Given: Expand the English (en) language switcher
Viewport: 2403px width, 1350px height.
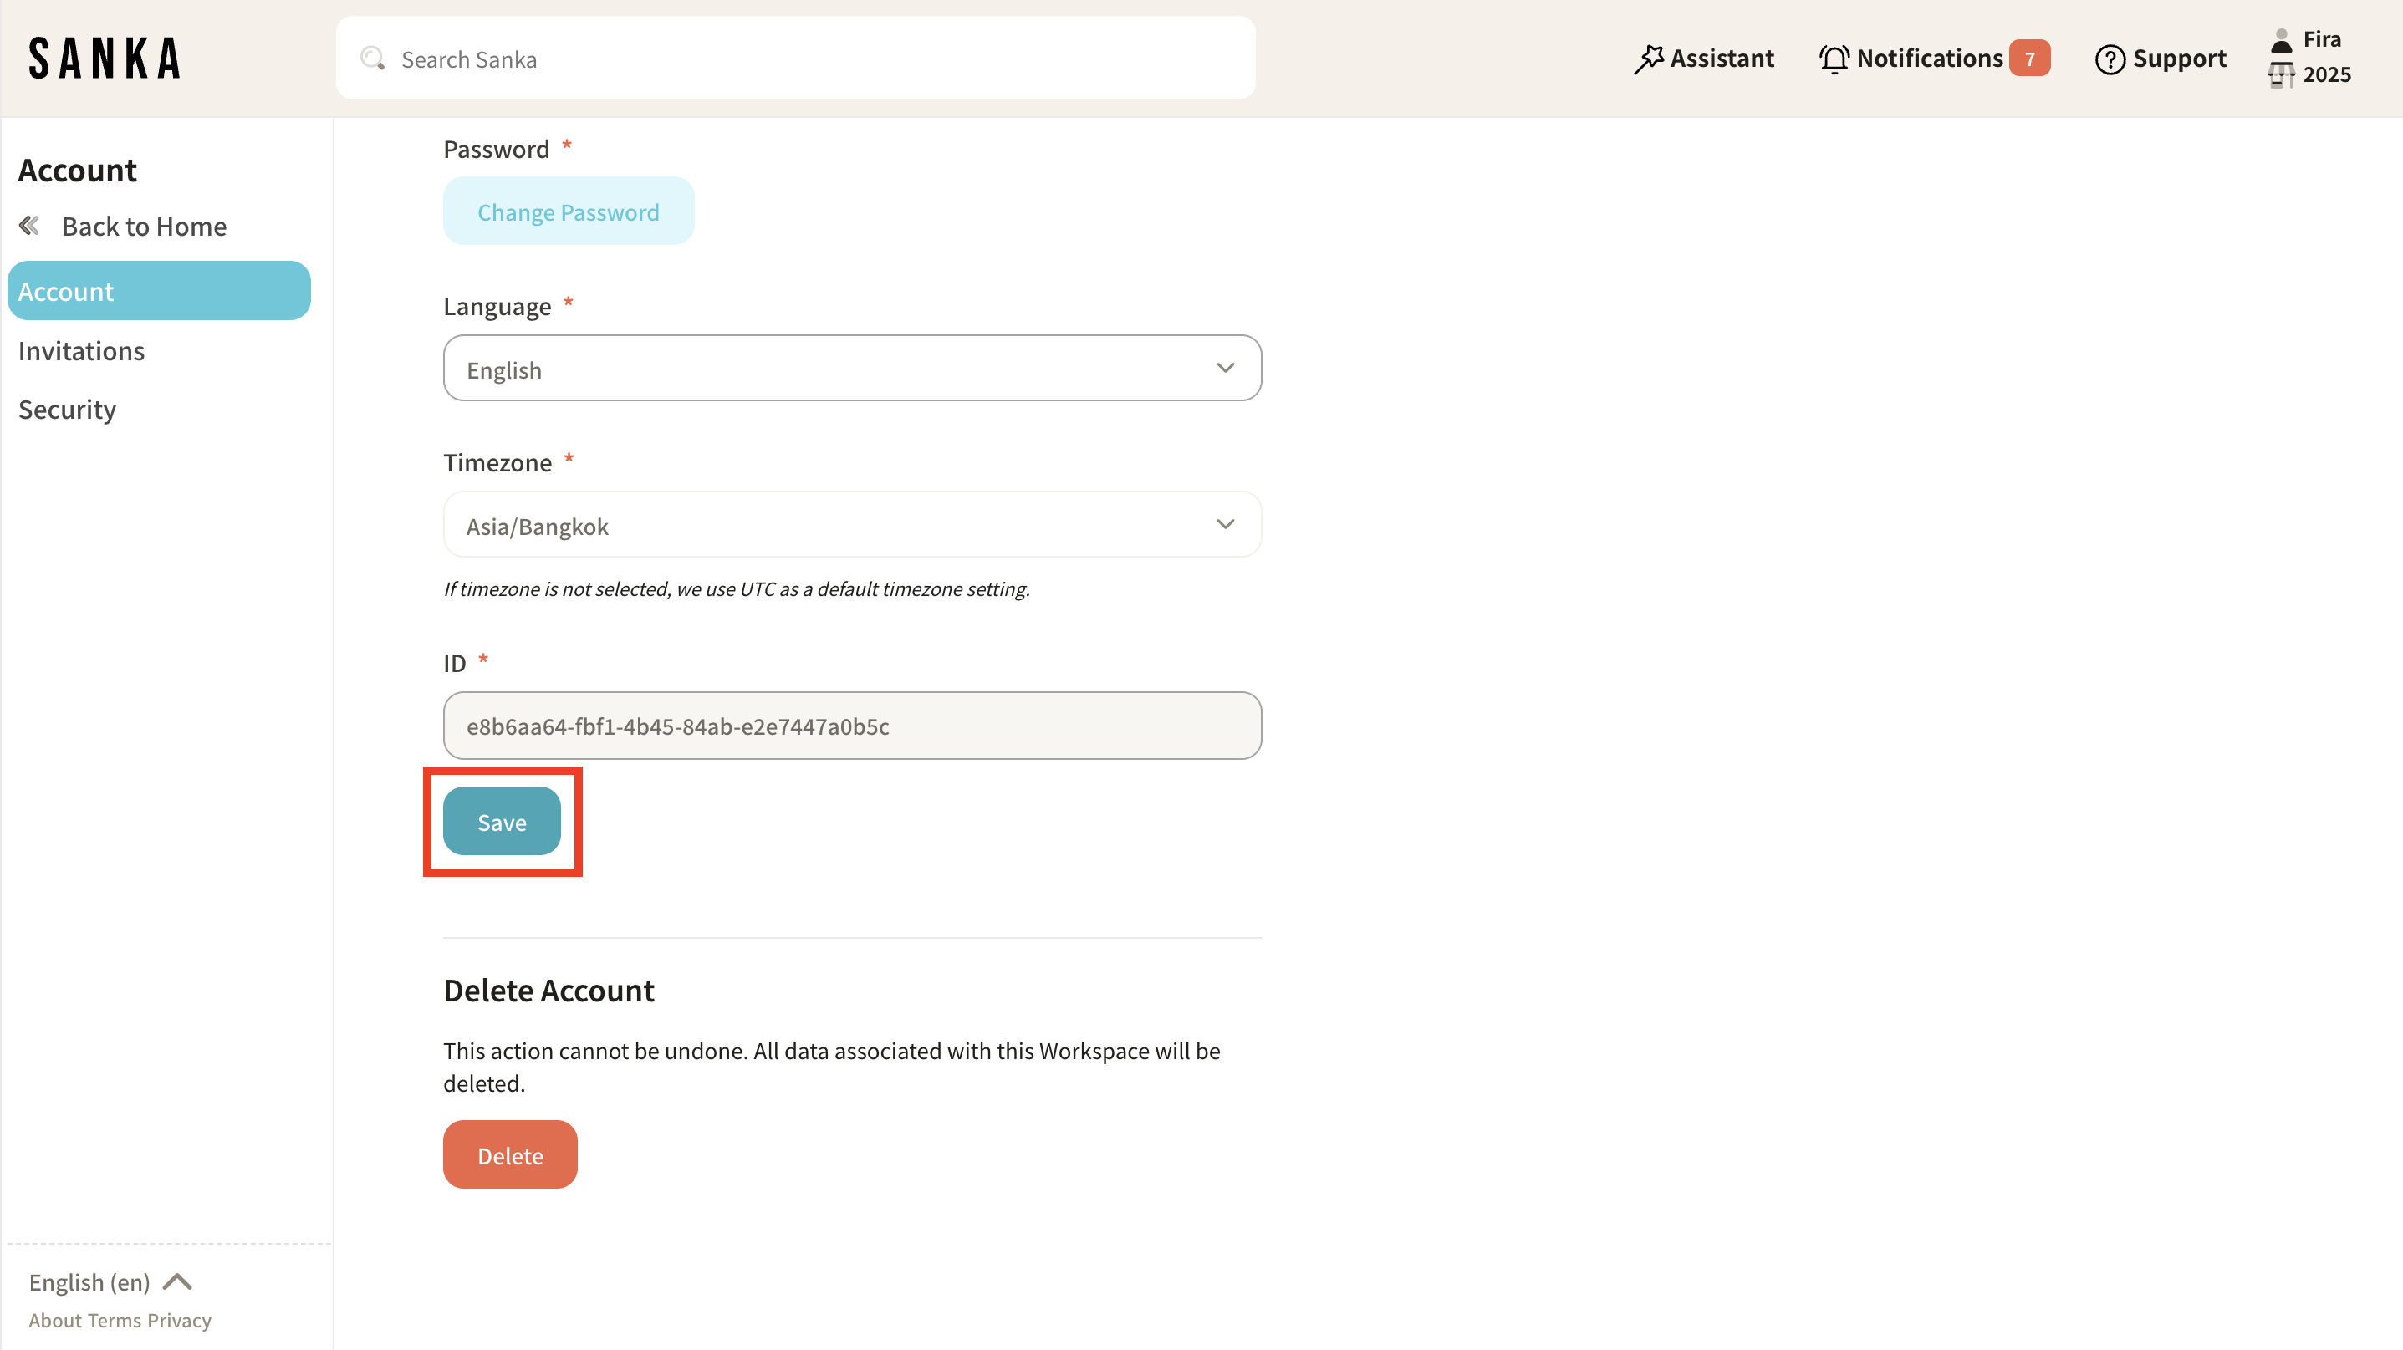Looking at the screenshot, I should pyautogui.click(x=110, y=1282).
